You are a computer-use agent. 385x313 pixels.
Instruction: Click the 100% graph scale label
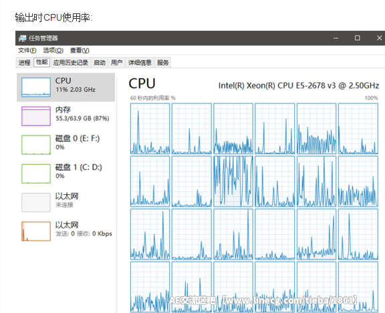(371, 98)
